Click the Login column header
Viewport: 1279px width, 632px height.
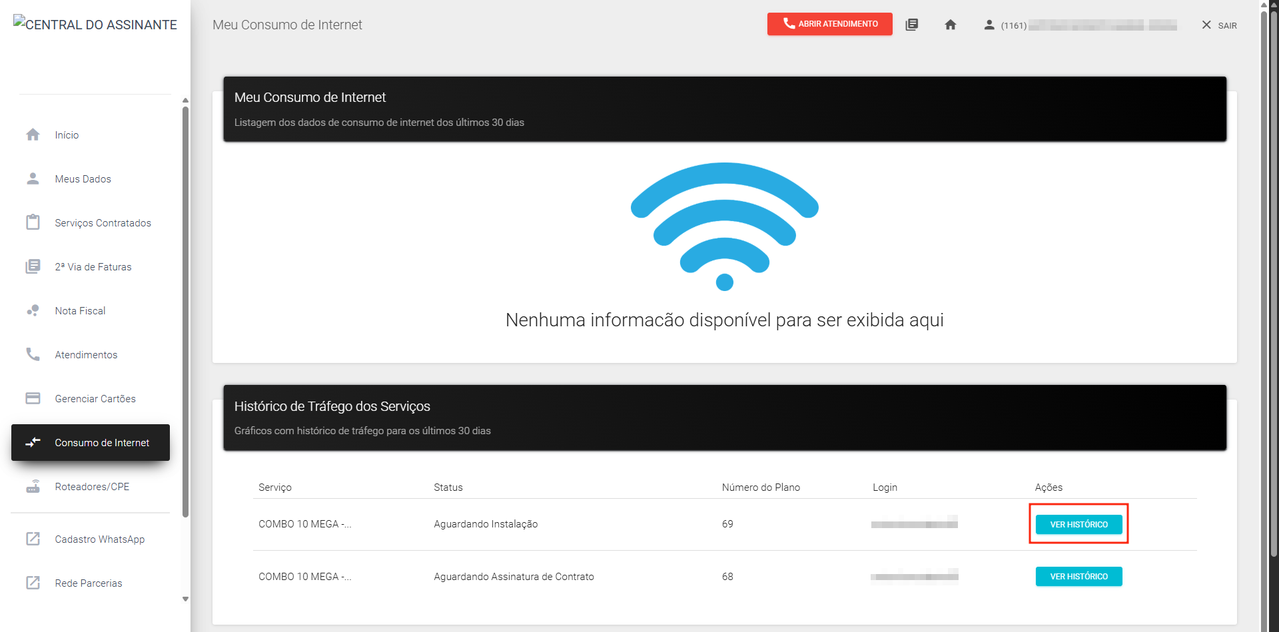[x=885, y=487]
